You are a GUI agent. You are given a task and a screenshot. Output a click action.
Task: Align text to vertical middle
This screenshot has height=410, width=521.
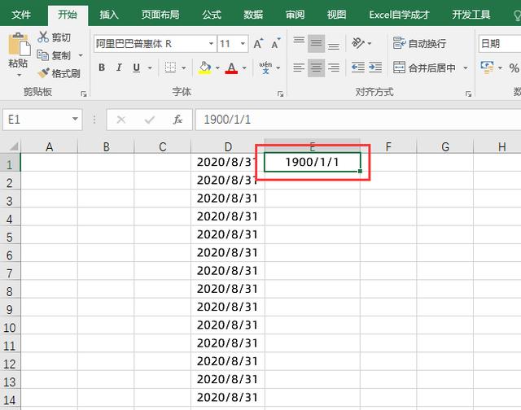pyautogui.click(x=316, y=43)
